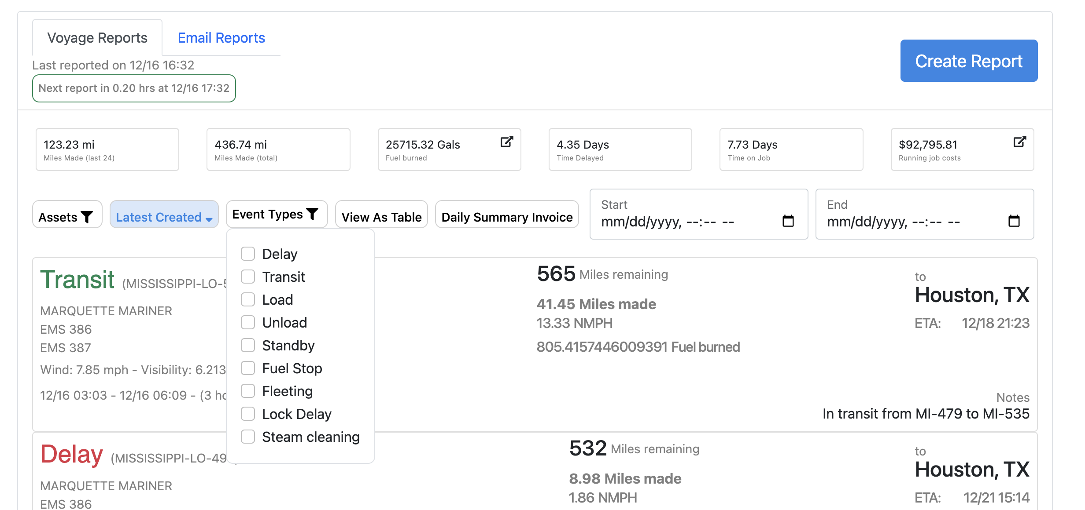
Task: Select the Voyage Reports tab
Action: (x=97, y=38)
